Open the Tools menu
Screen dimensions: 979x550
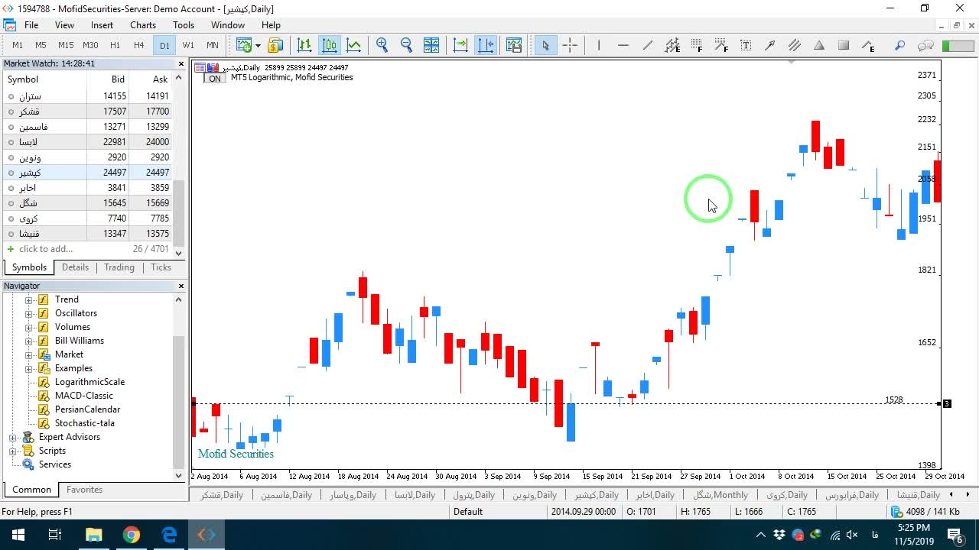(x=184, y=25)
